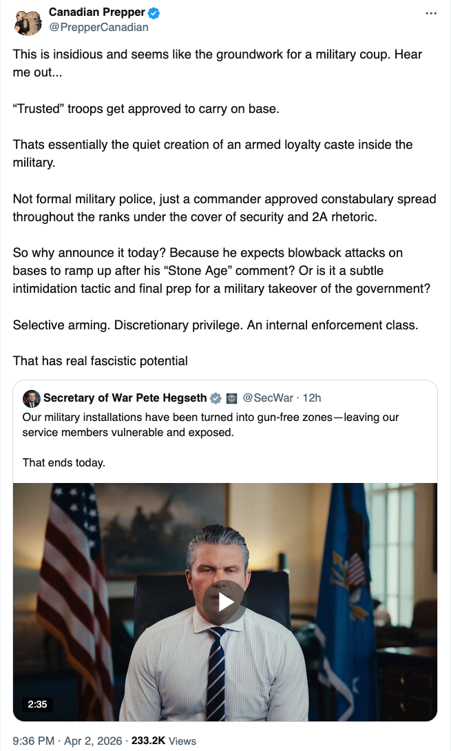Click the 2:35 video duration badge
The height and width of the screenshot is (751, 451).
[37, 704]
